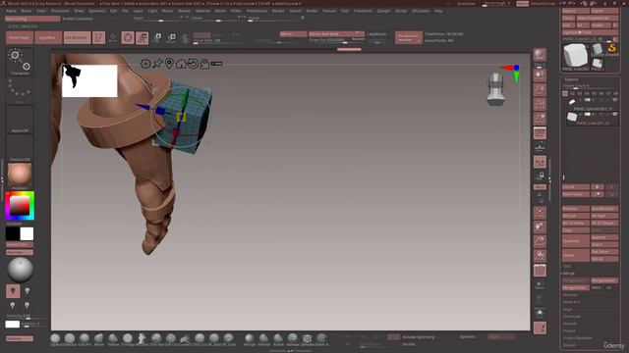Click the LightBox button
Viewport: 629px width, 353px height.
point(48,37)
